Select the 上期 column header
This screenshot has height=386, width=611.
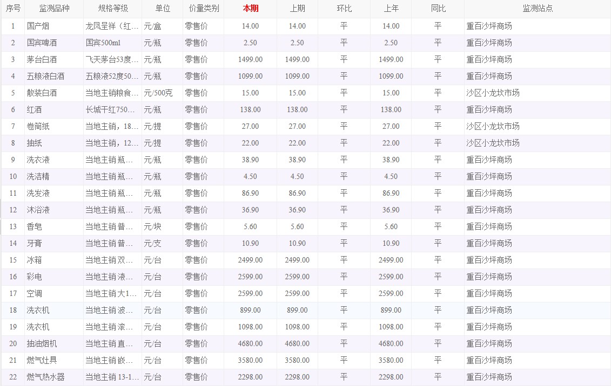(297, 9)
